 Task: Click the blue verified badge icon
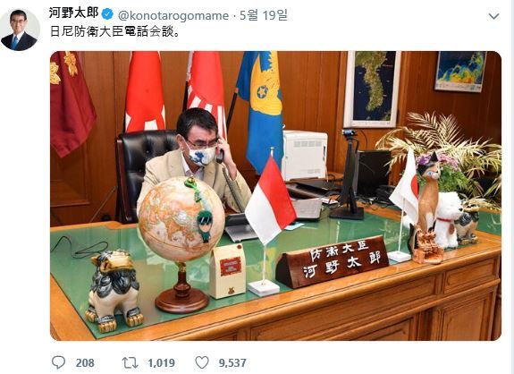tap(107, 14)
